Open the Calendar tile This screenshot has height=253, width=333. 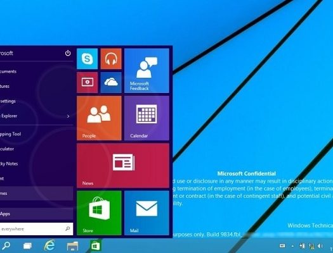point(147,118)
